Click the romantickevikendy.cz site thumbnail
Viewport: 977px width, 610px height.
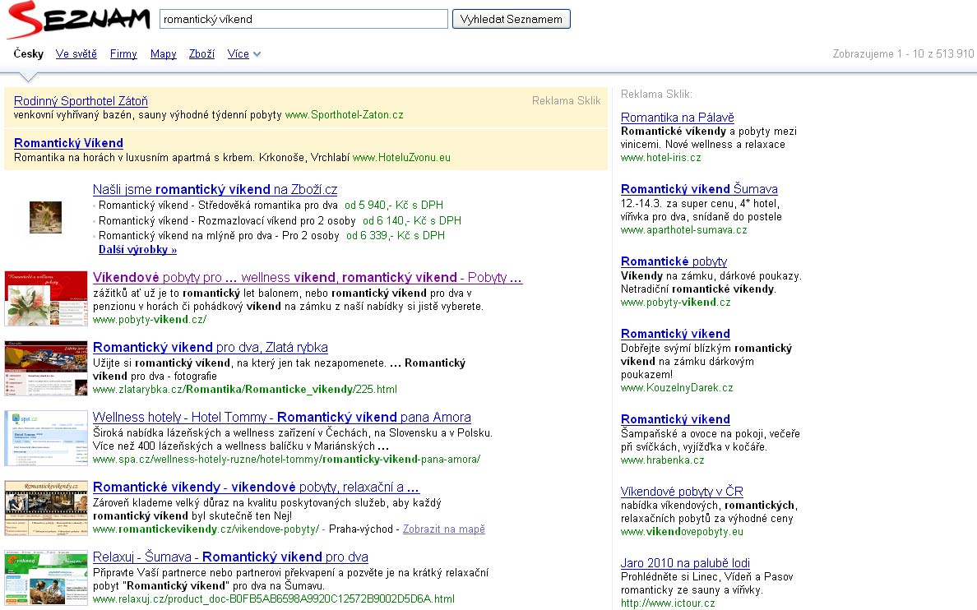(46, 508)
